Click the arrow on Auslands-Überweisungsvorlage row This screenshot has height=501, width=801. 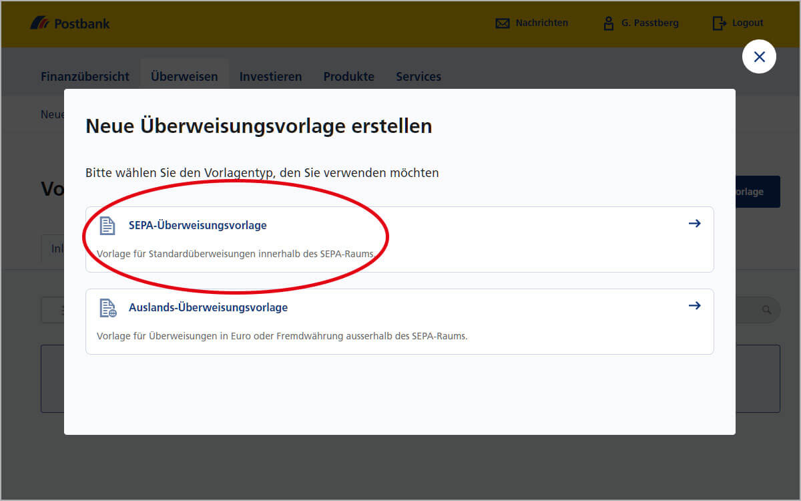(694, 305)
